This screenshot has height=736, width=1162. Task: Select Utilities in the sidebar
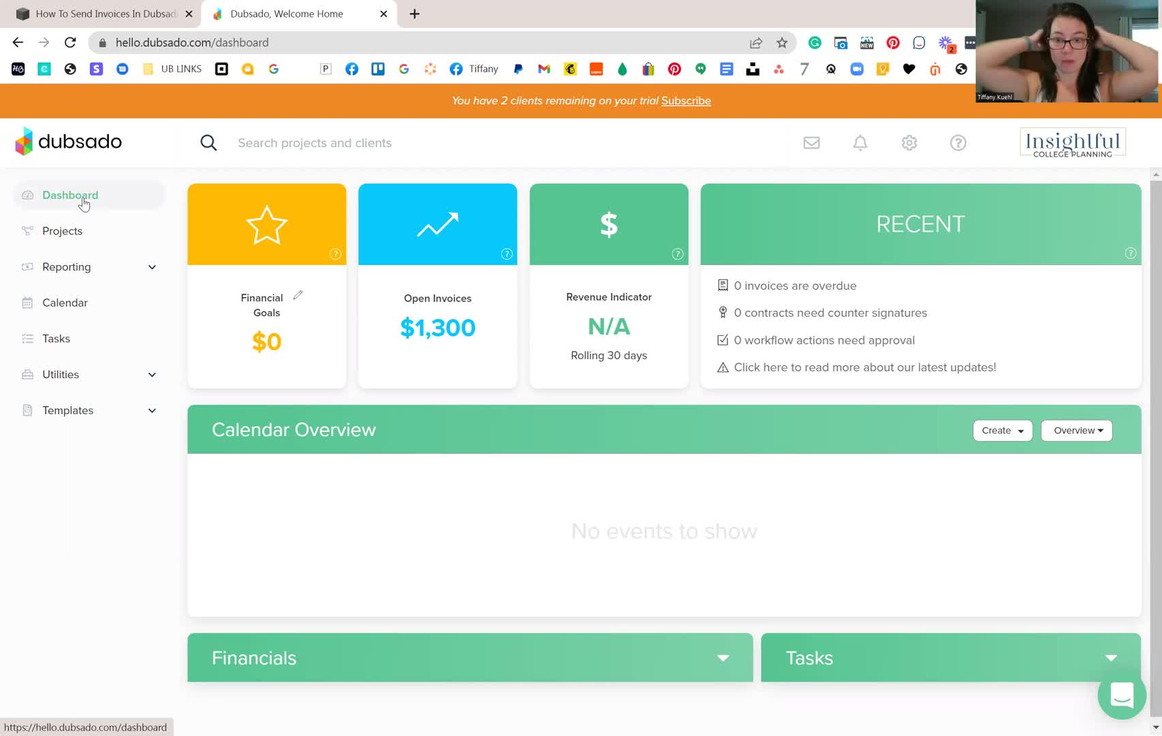[61, 375]
